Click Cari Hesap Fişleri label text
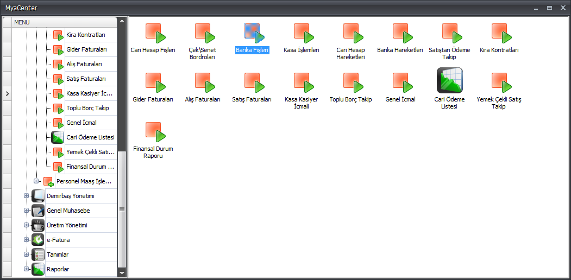This screenshot has width=571, height=280. pyautogui.click(x=153, y=50)
